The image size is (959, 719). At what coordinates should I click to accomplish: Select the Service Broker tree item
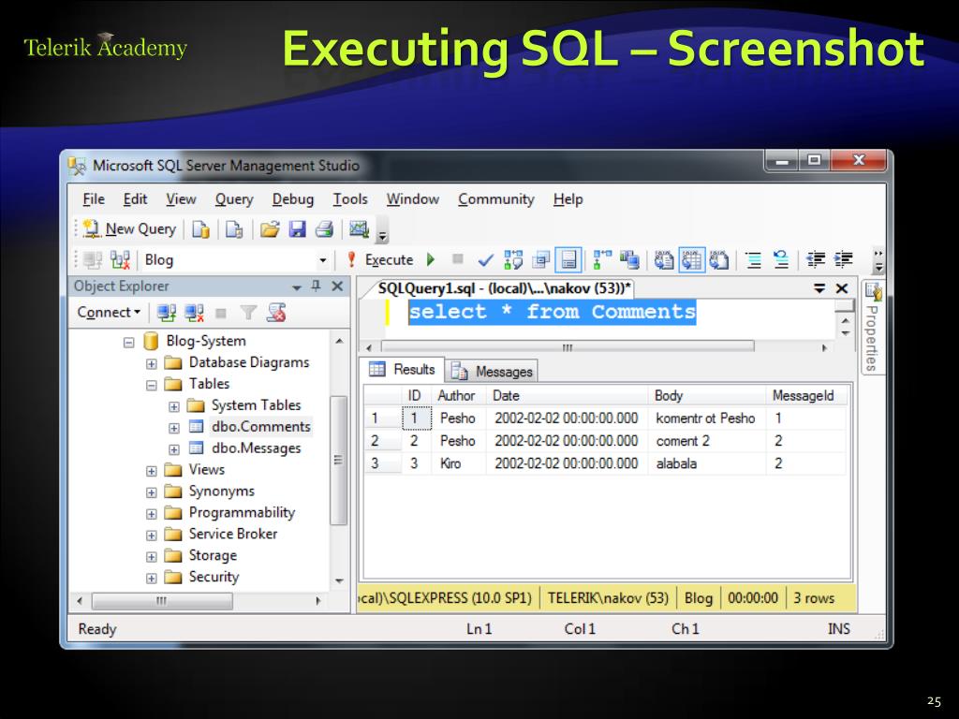pos(233,534)
